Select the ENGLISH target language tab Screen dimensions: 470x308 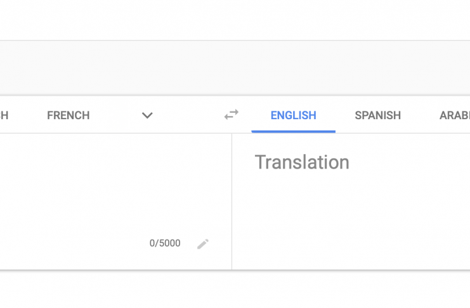click(293, 115)
